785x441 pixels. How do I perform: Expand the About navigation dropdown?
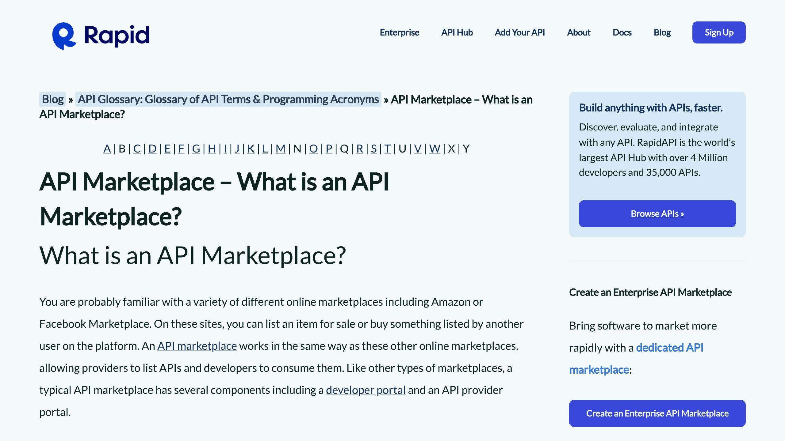[x=579, y=32]
